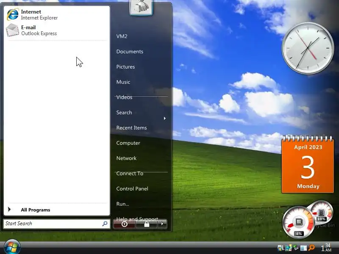Click the April 2023 calendar gadget

click(308, 165)
